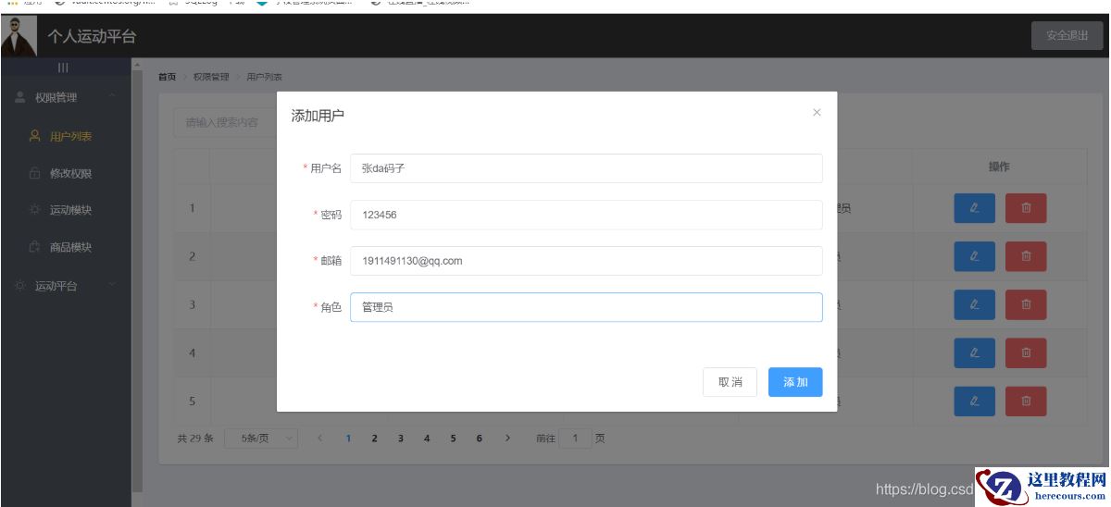1111x507 pixels.
Task: Click the search box 请输入搜索内容
Action: tap(225, 122)
